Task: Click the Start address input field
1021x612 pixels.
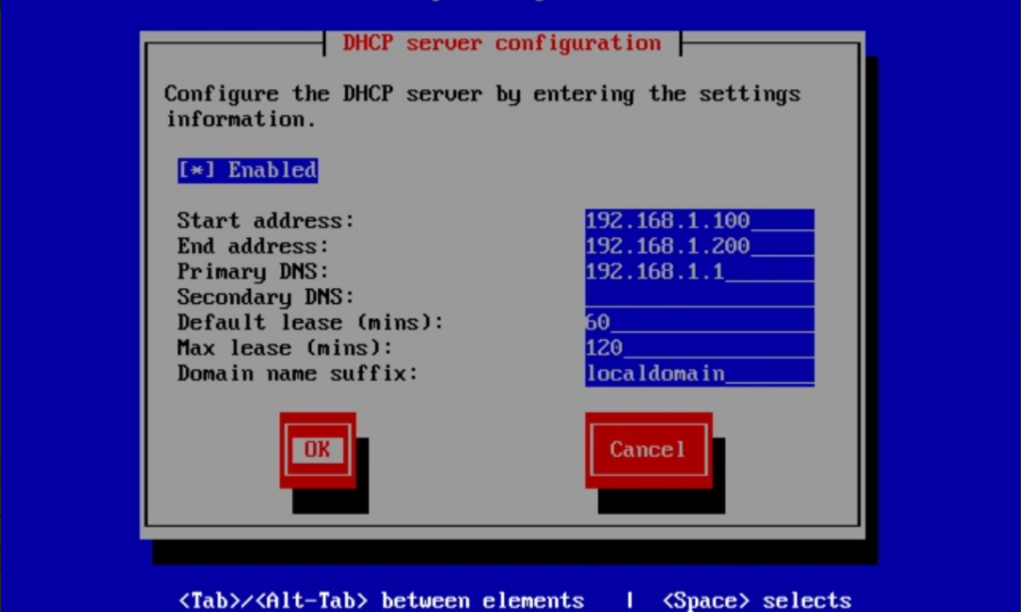Action: tap(700, 220)
